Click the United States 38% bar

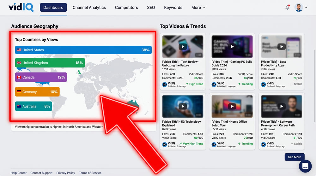point(83,50)
